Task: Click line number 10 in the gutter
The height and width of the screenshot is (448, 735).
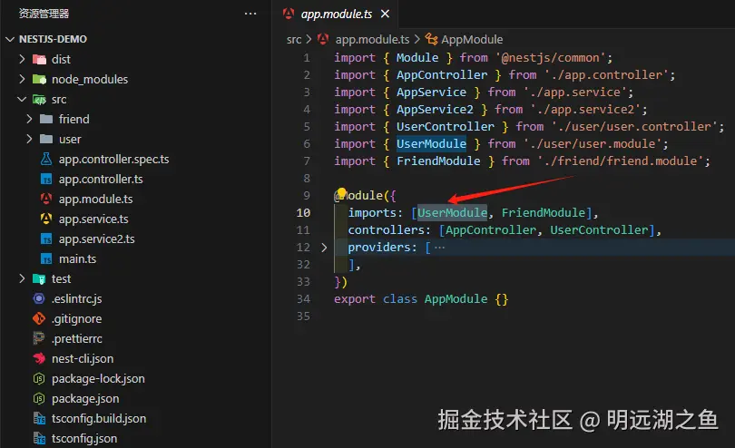Action: 303,213
